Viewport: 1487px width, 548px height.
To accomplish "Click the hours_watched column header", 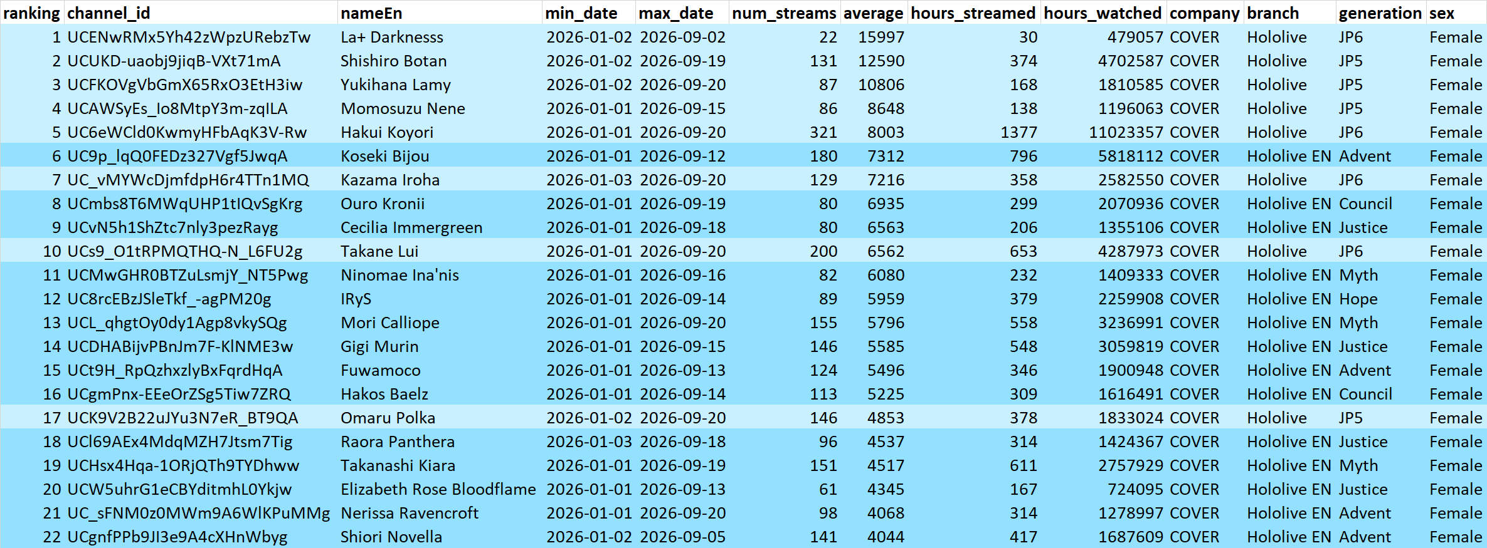I will 1103,13.
